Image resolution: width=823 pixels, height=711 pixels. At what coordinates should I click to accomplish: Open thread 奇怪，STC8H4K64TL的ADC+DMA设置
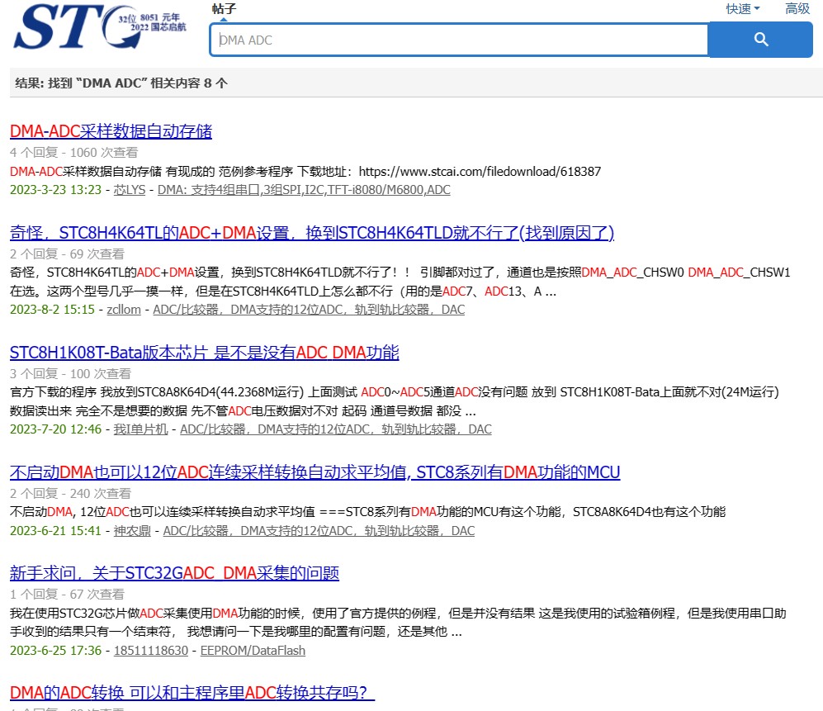(x=312, y=233)
